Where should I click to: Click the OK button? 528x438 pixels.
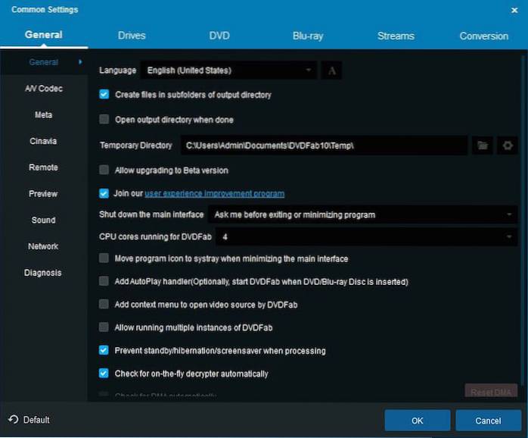(418, 421)
